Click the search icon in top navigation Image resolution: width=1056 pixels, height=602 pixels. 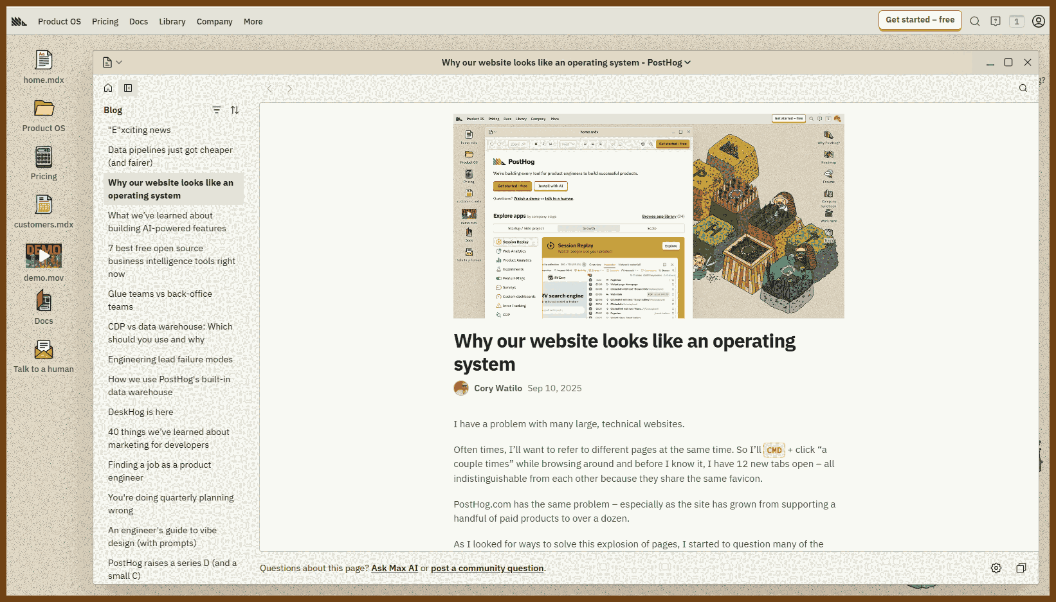tap(975, 21)
